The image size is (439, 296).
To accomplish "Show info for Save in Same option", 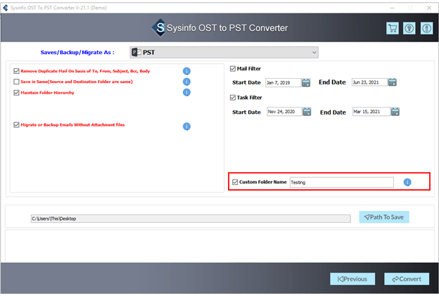I will (186, 82).
